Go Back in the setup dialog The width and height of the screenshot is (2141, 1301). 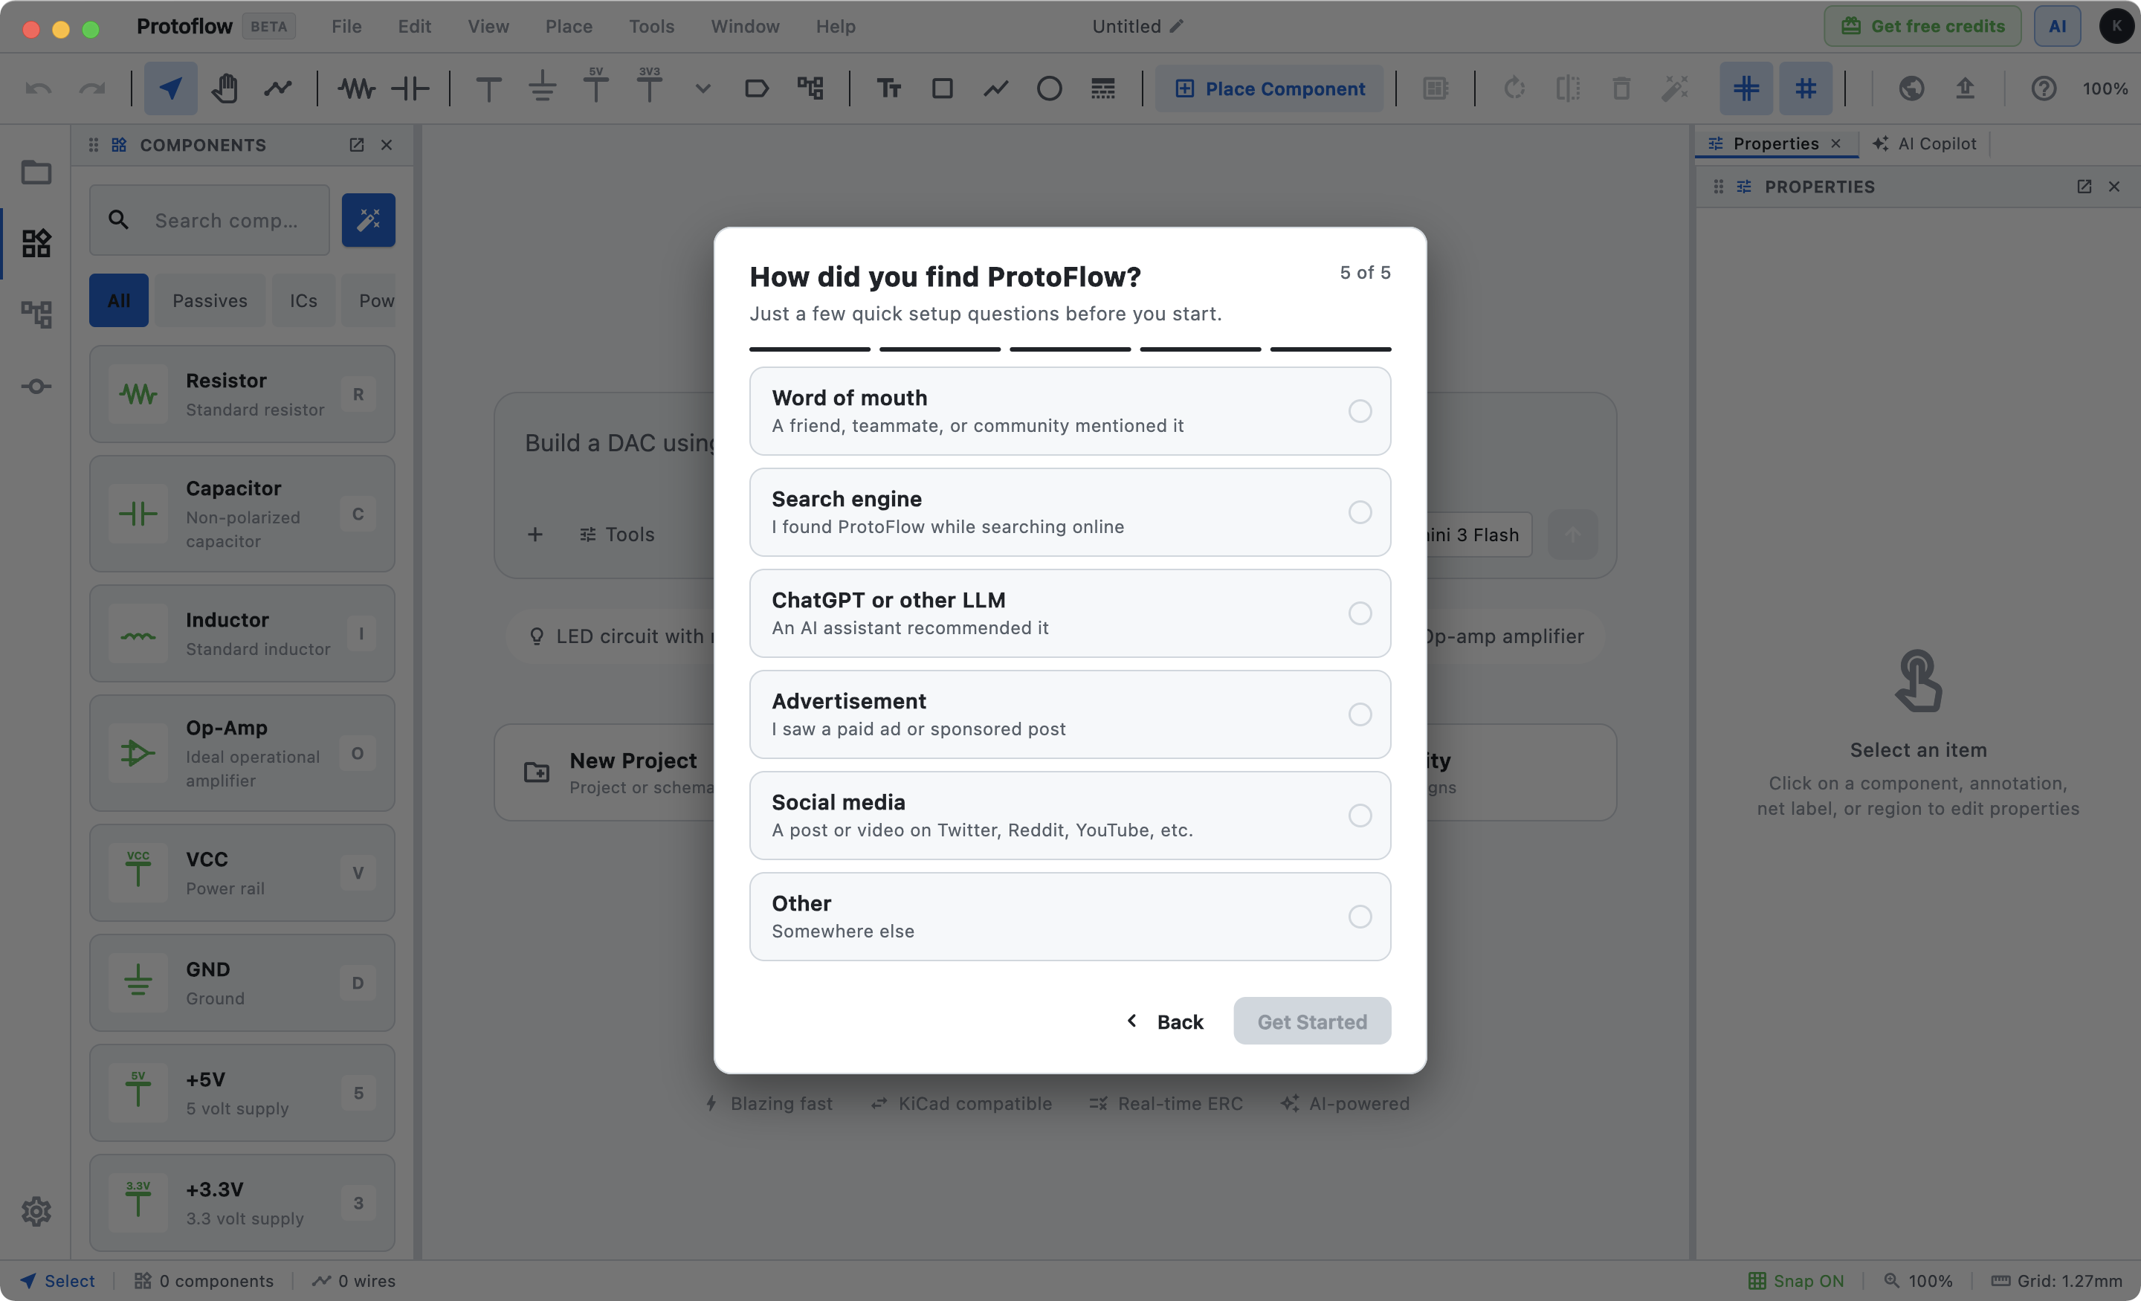click(x=1165, y=1021)
